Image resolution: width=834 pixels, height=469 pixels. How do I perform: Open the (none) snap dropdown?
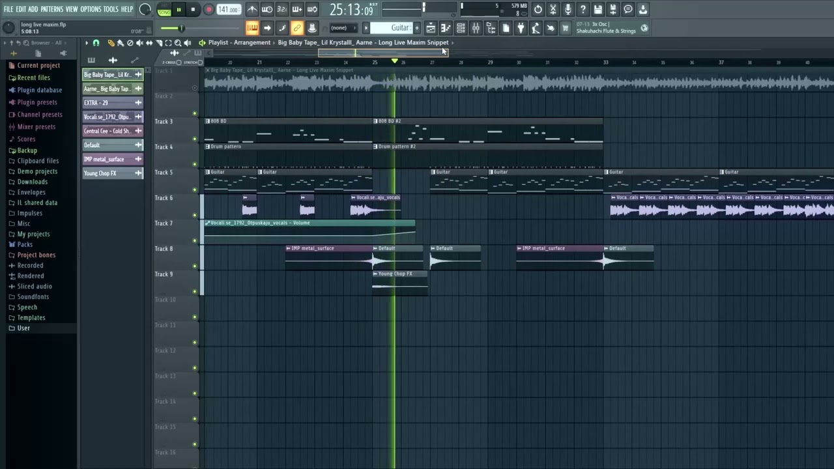[x=343, y=28]
